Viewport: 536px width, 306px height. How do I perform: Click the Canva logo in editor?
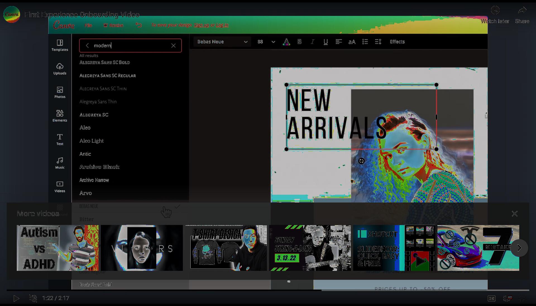point(64,25)
